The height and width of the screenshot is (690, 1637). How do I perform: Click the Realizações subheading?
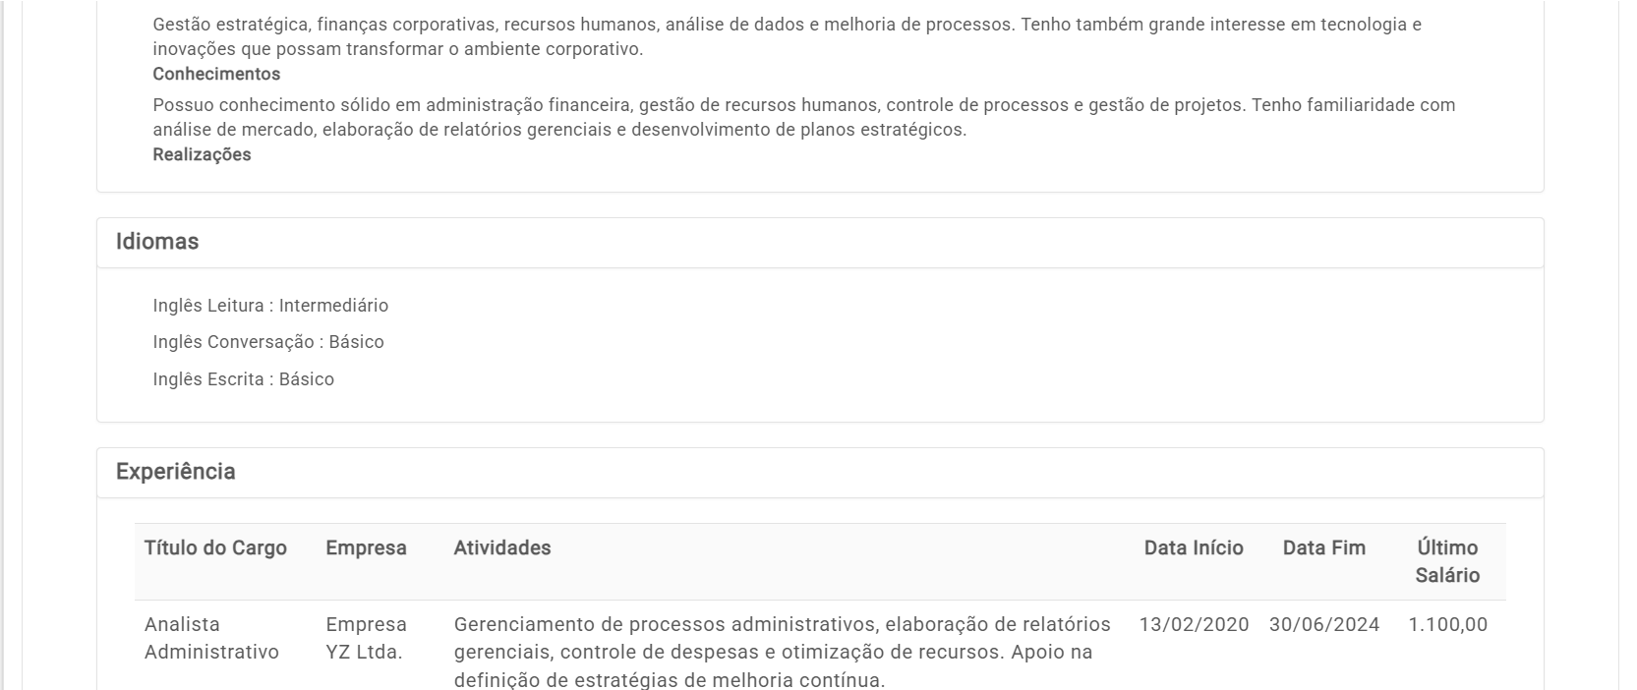pos(202,155)
